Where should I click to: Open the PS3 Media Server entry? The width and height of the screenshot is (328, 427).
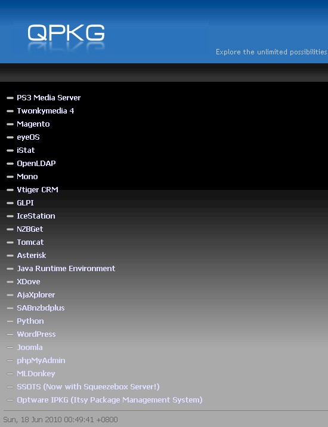tap(49, 97)
